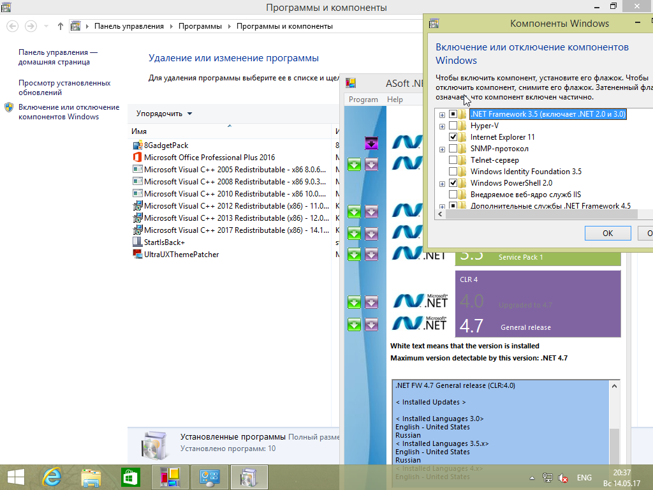Uncheck the Windows PowerShell 2.0 checkbox

click(x=453, y=183)
